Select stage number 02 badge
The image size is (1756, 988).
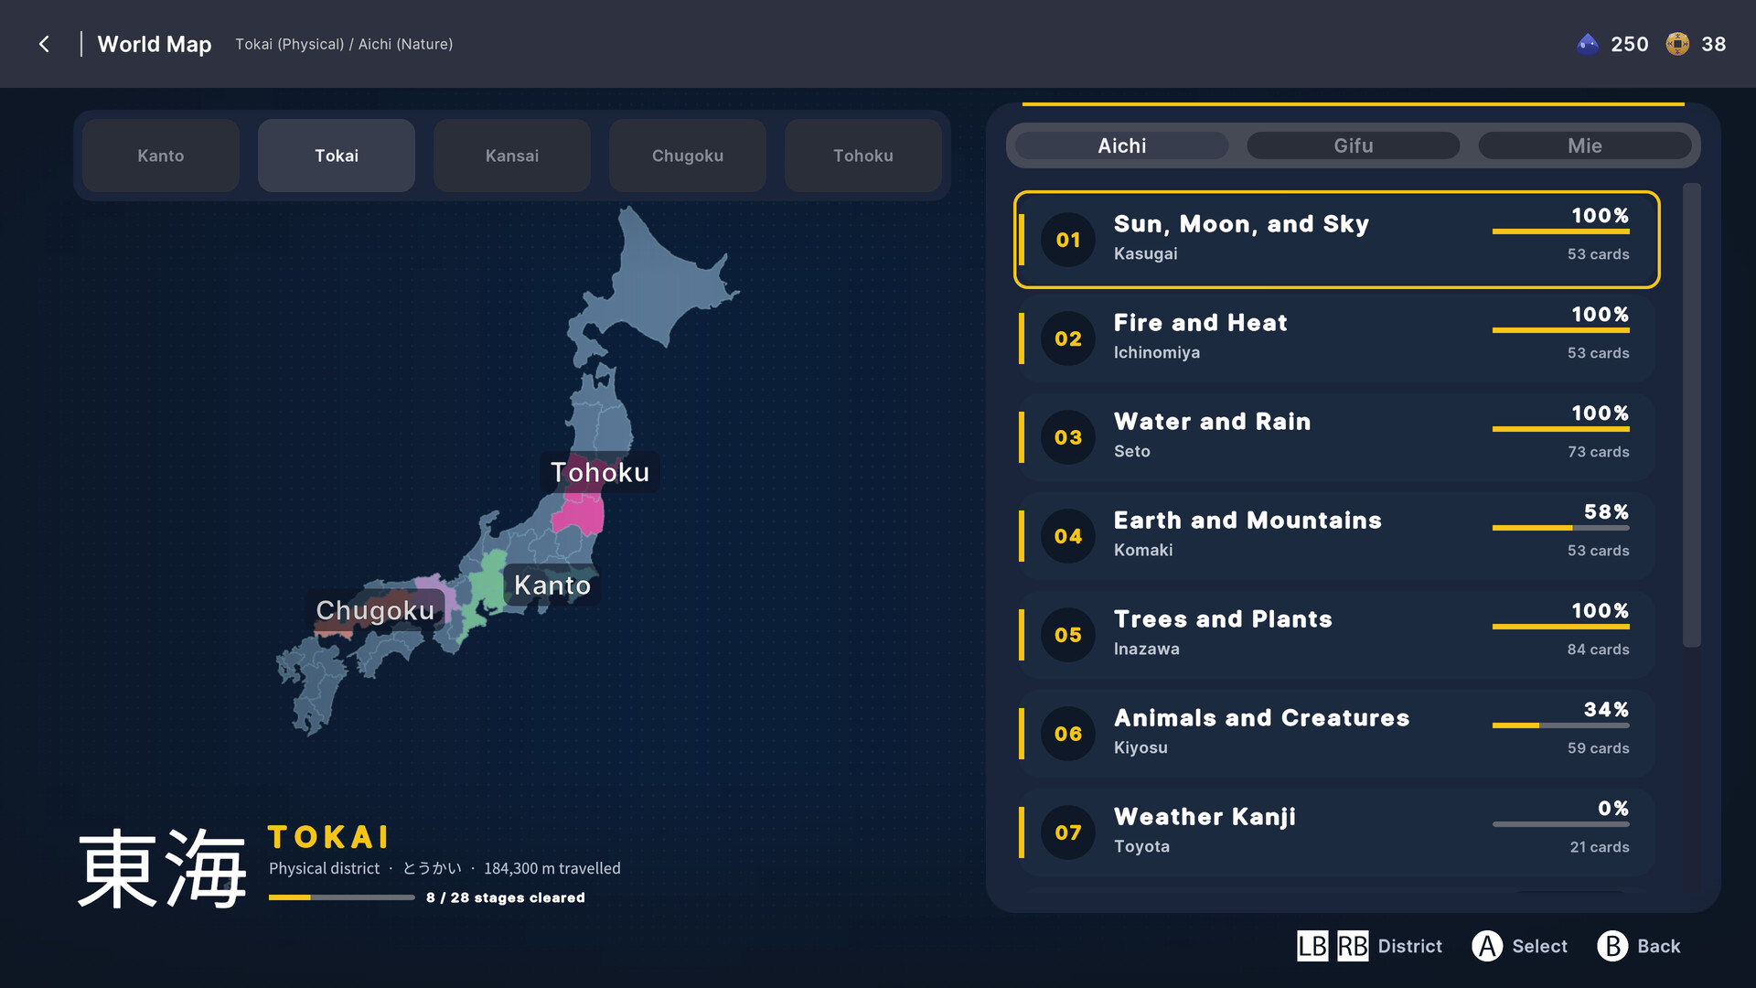click(1068, 338)
